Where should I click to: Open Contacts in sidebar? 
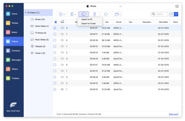pos(14,51)
